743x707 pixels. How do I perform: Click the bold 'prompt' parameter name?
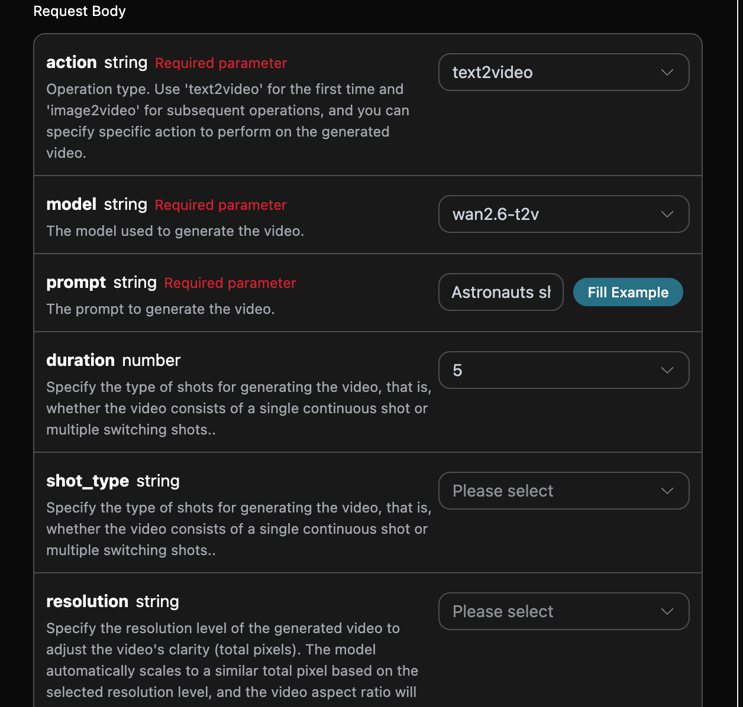click(76, 283)
